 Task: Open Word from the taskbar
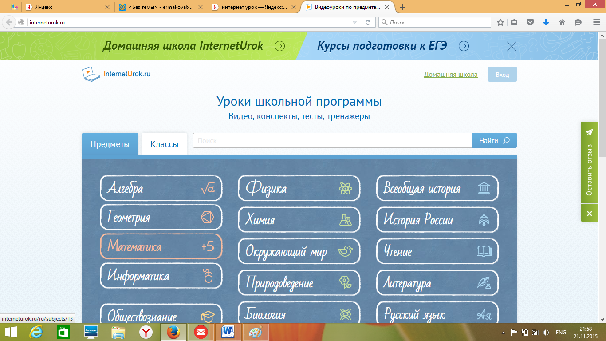(228, 332)
